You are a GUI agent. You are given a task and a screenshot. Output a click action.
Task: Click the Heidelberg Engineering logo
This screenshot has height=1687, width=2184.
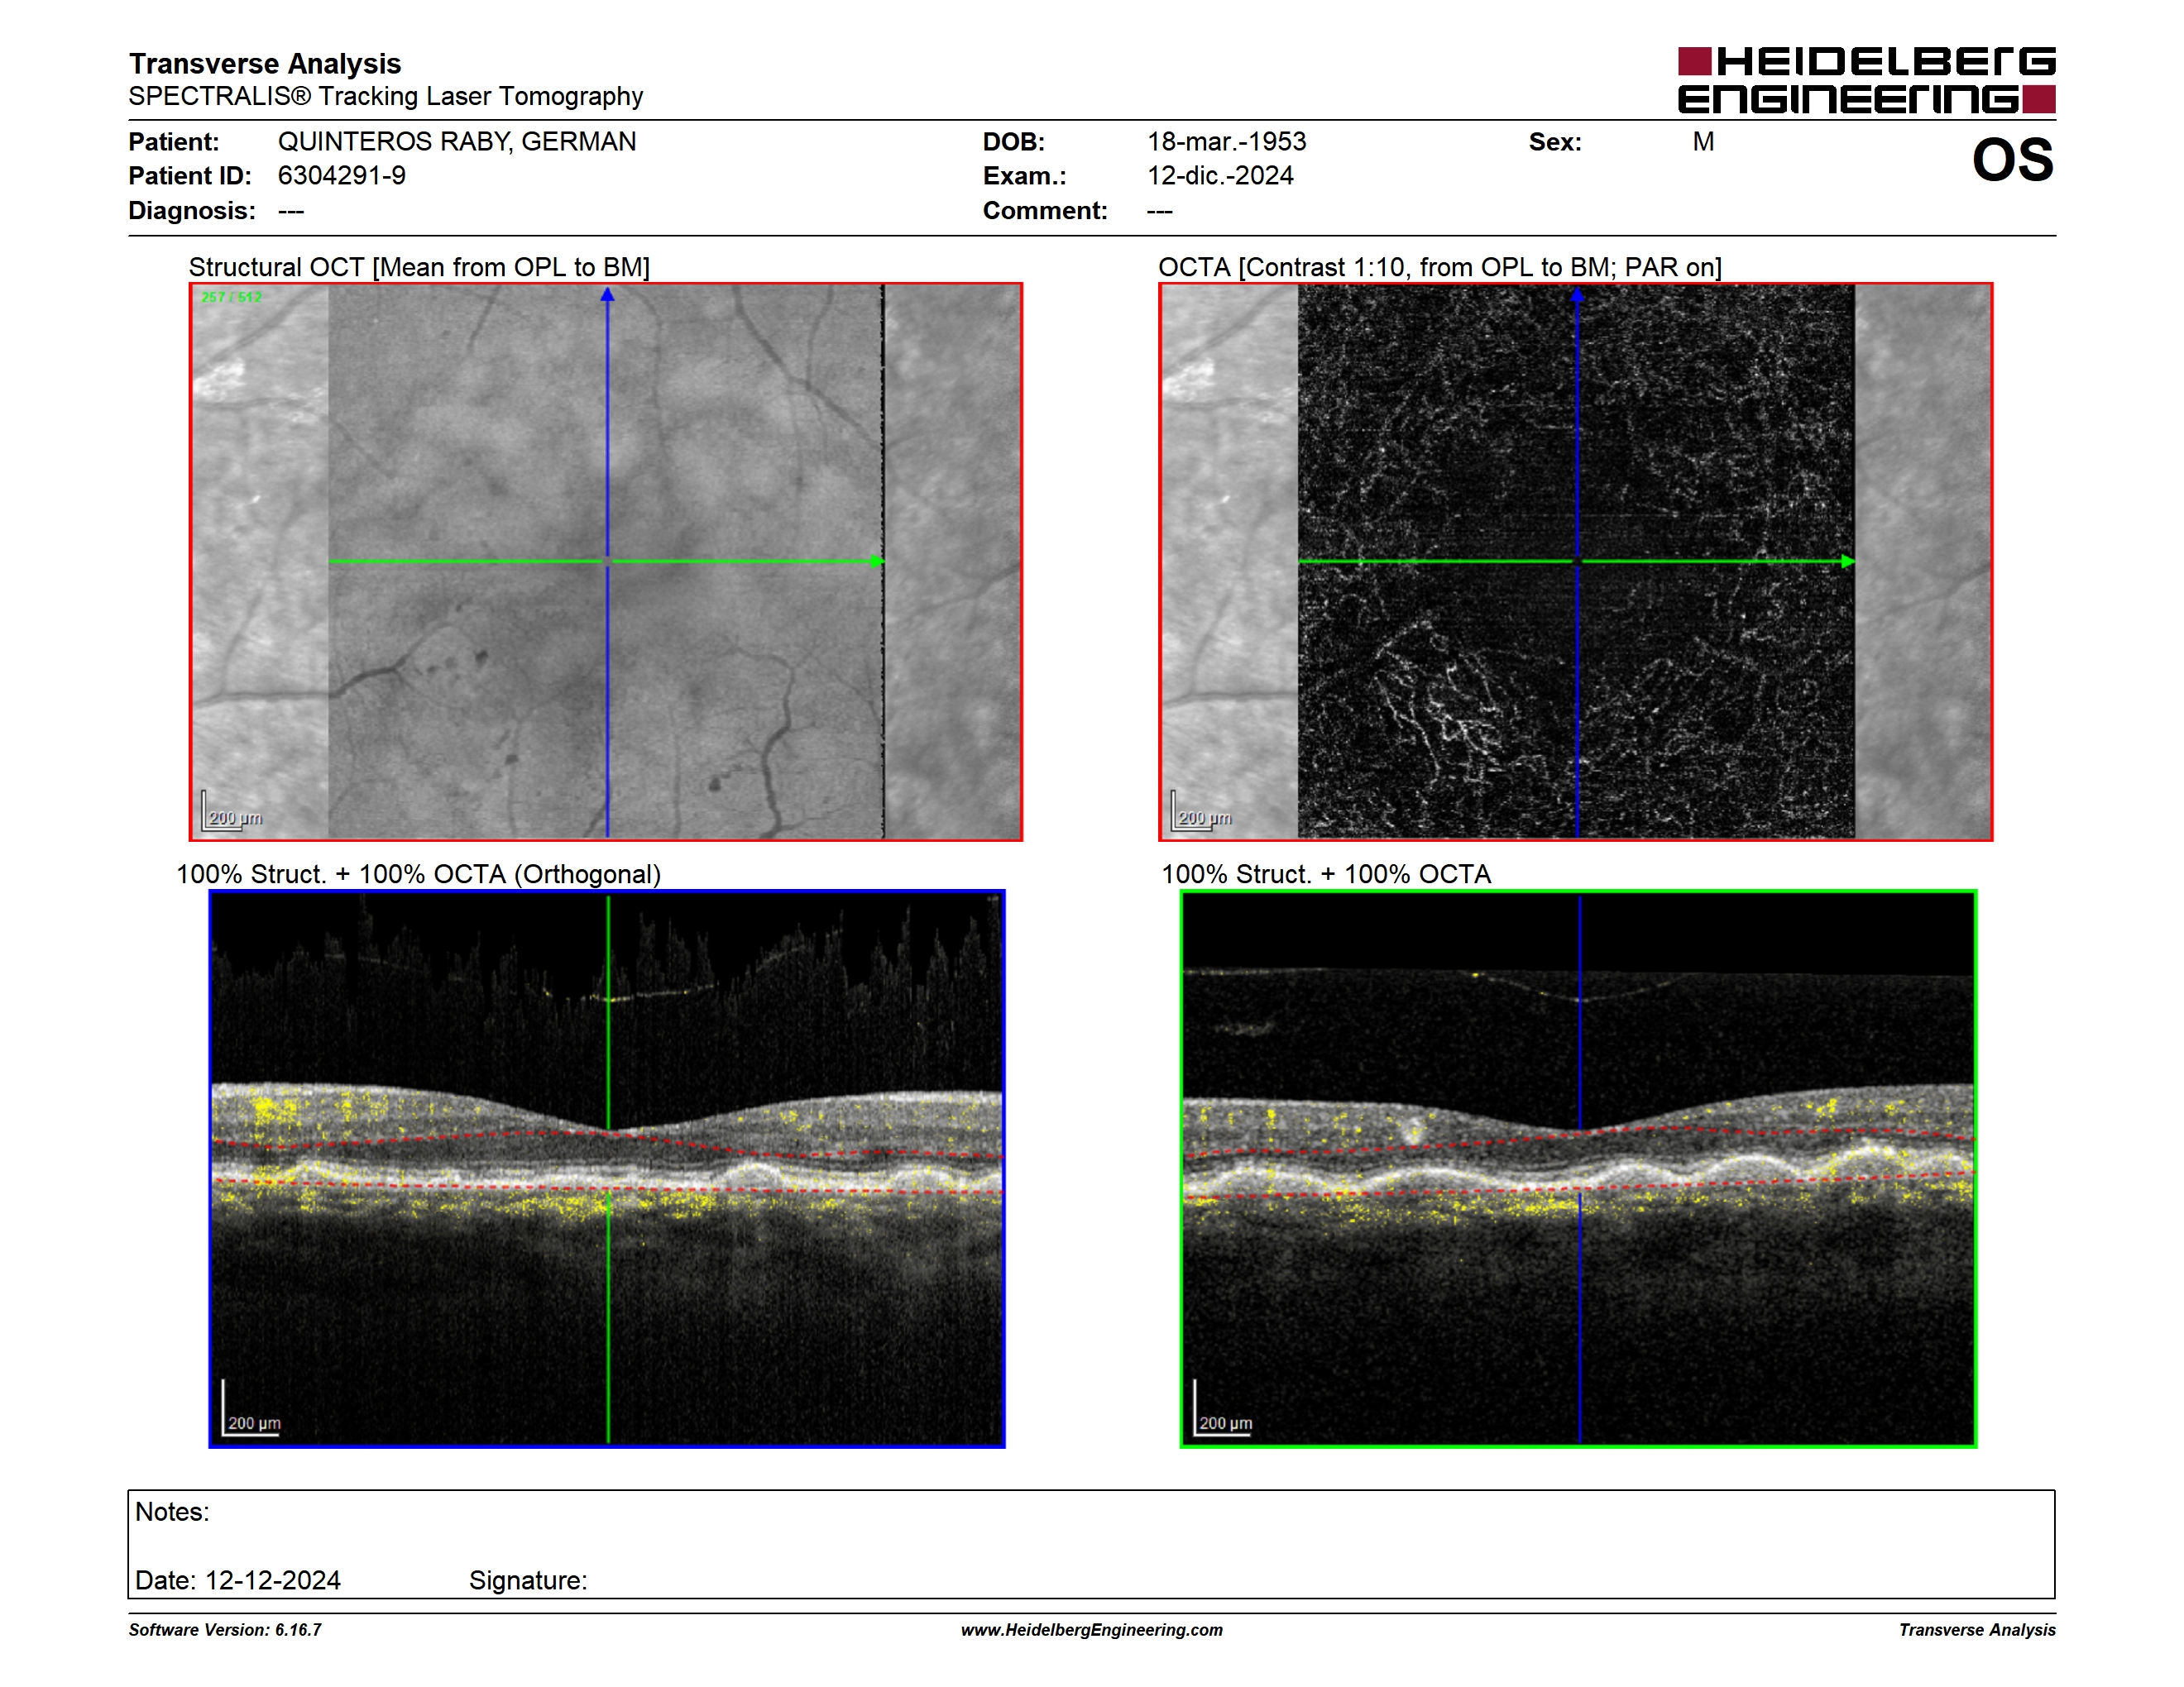coord(1866,80)
